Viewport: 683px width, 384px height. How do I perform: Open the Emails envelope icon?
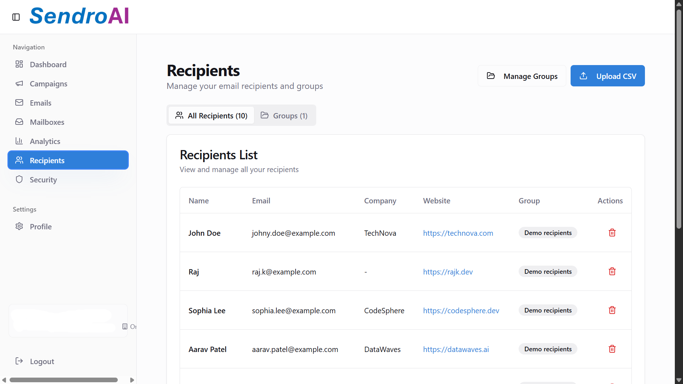coord(20,103)
